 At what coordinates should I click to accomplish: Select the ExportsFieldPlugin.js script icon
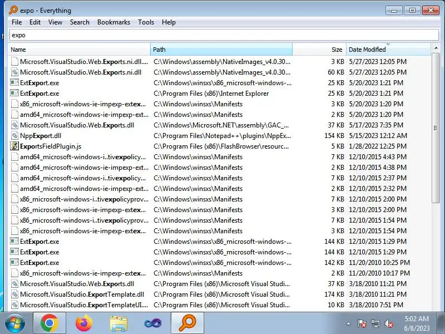click(14, 146)
